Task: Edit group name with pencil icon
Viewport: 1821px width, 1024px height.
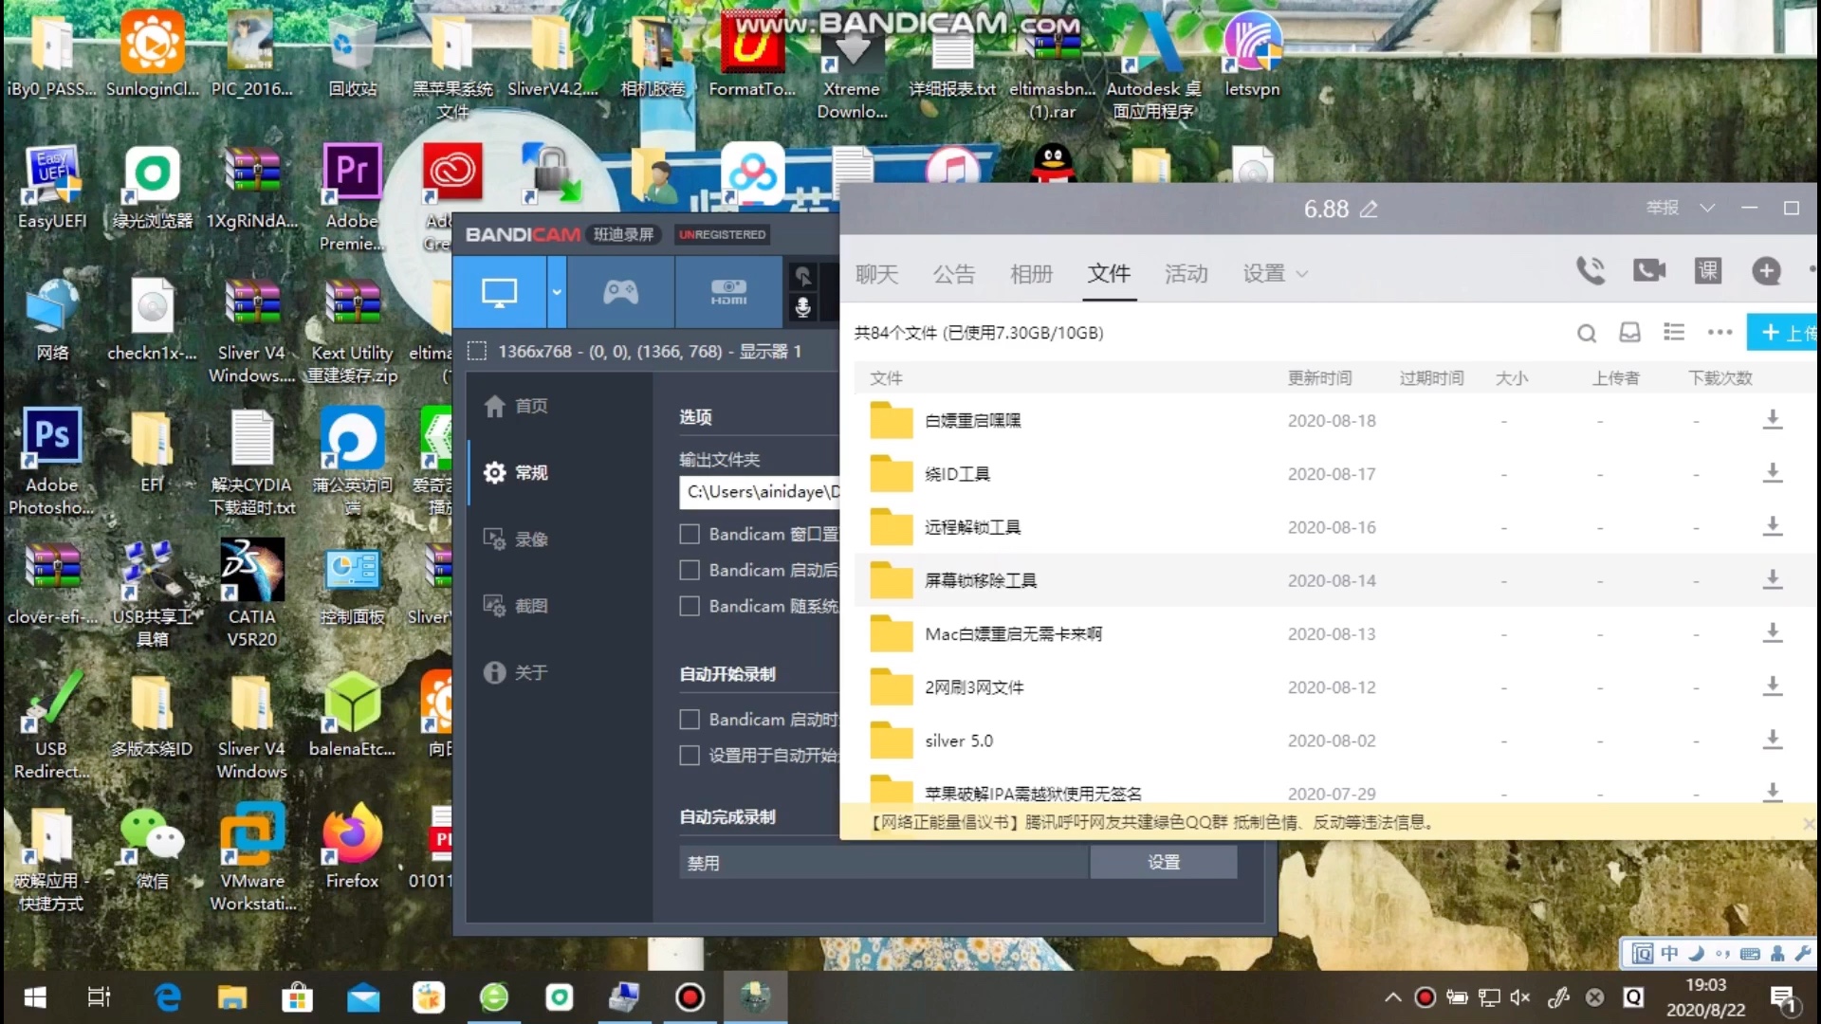Action: tap(1368, 209)
